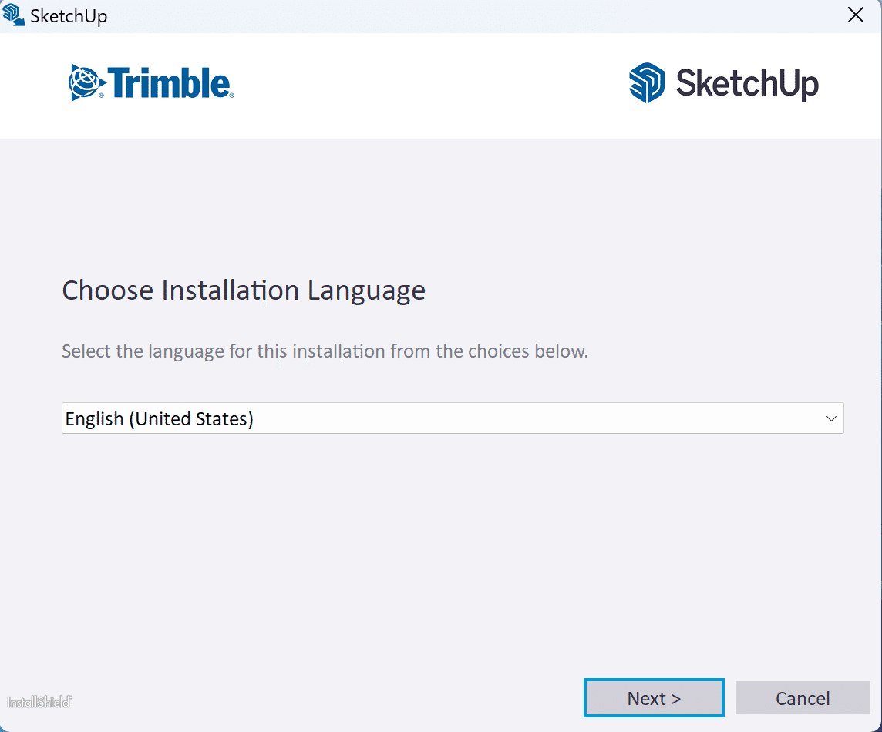Image resolution: width=882 pixels, height=732 pixels.
Task: Click the empty middle of the title bar
Action: click(463, 16)
